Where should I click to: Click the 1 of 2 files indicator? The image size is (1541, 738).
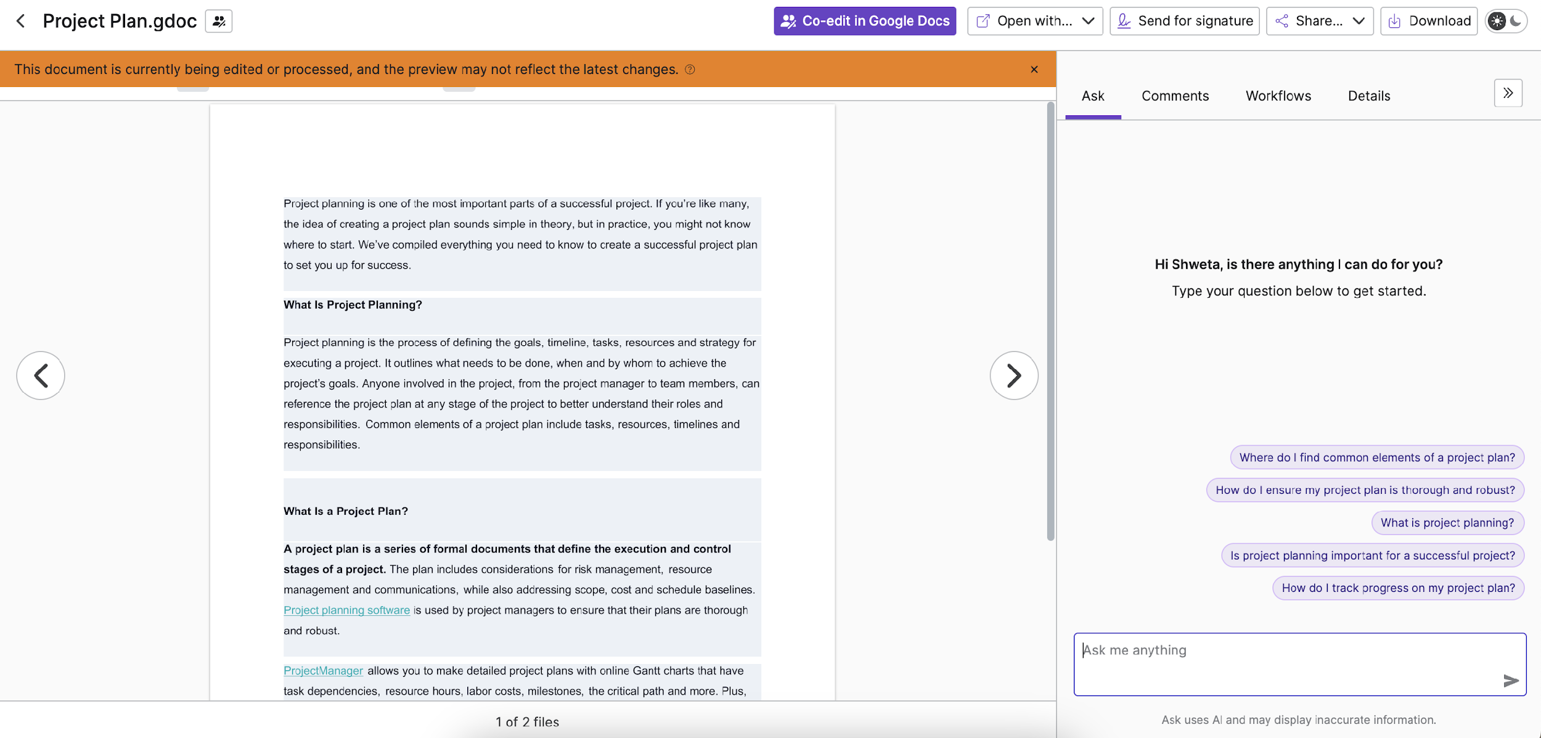pos(527,722)
